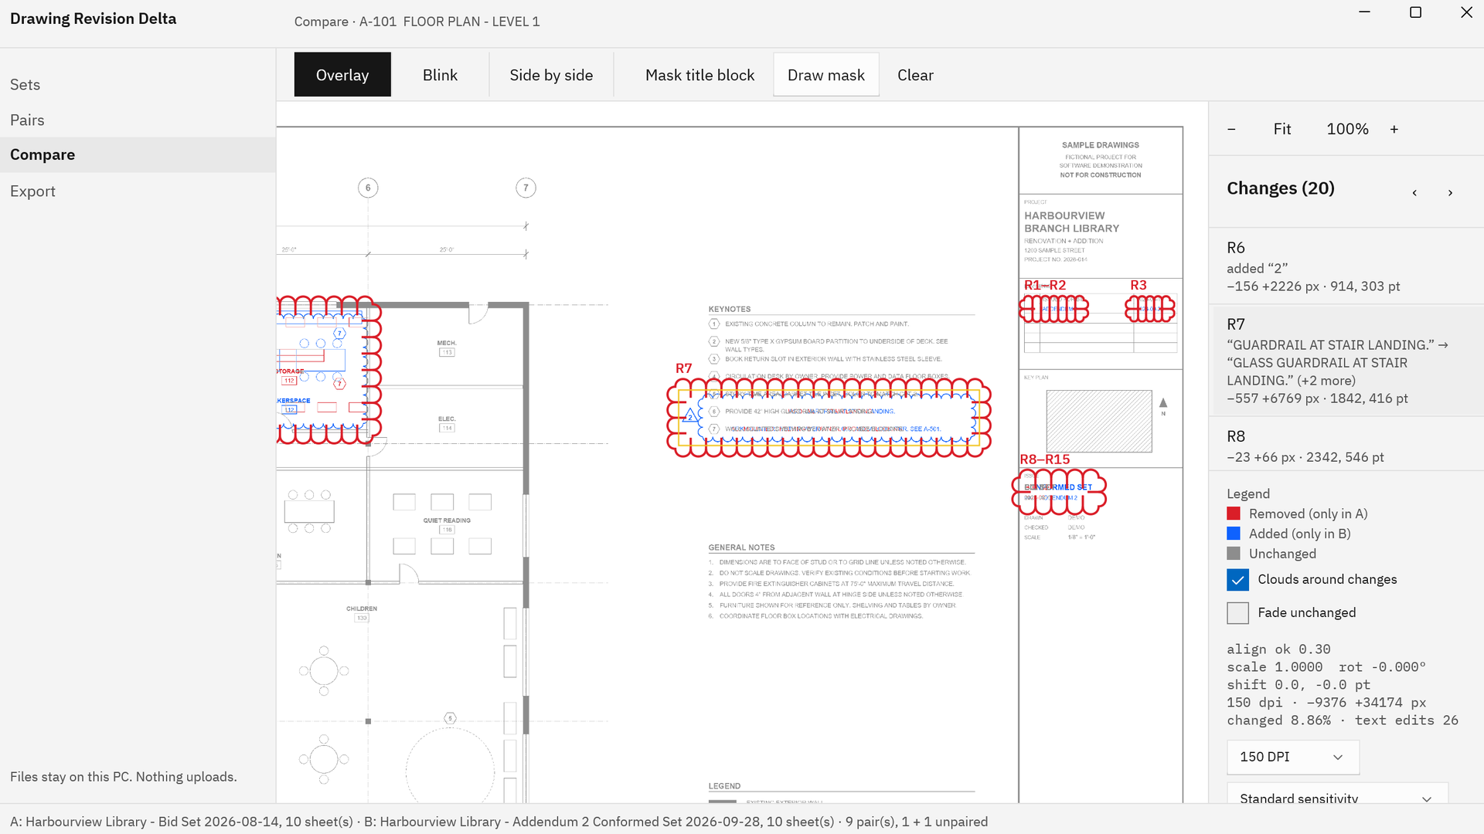Viewport: 1484px width, 834px height.
Task: Select Compare in the sidebar
Action: point(138,155)
